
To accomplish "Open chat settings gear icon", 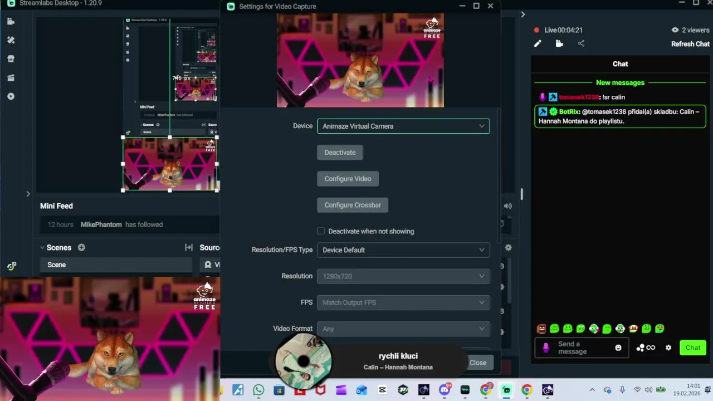I will pyautogui.click(x=668, y=348).
